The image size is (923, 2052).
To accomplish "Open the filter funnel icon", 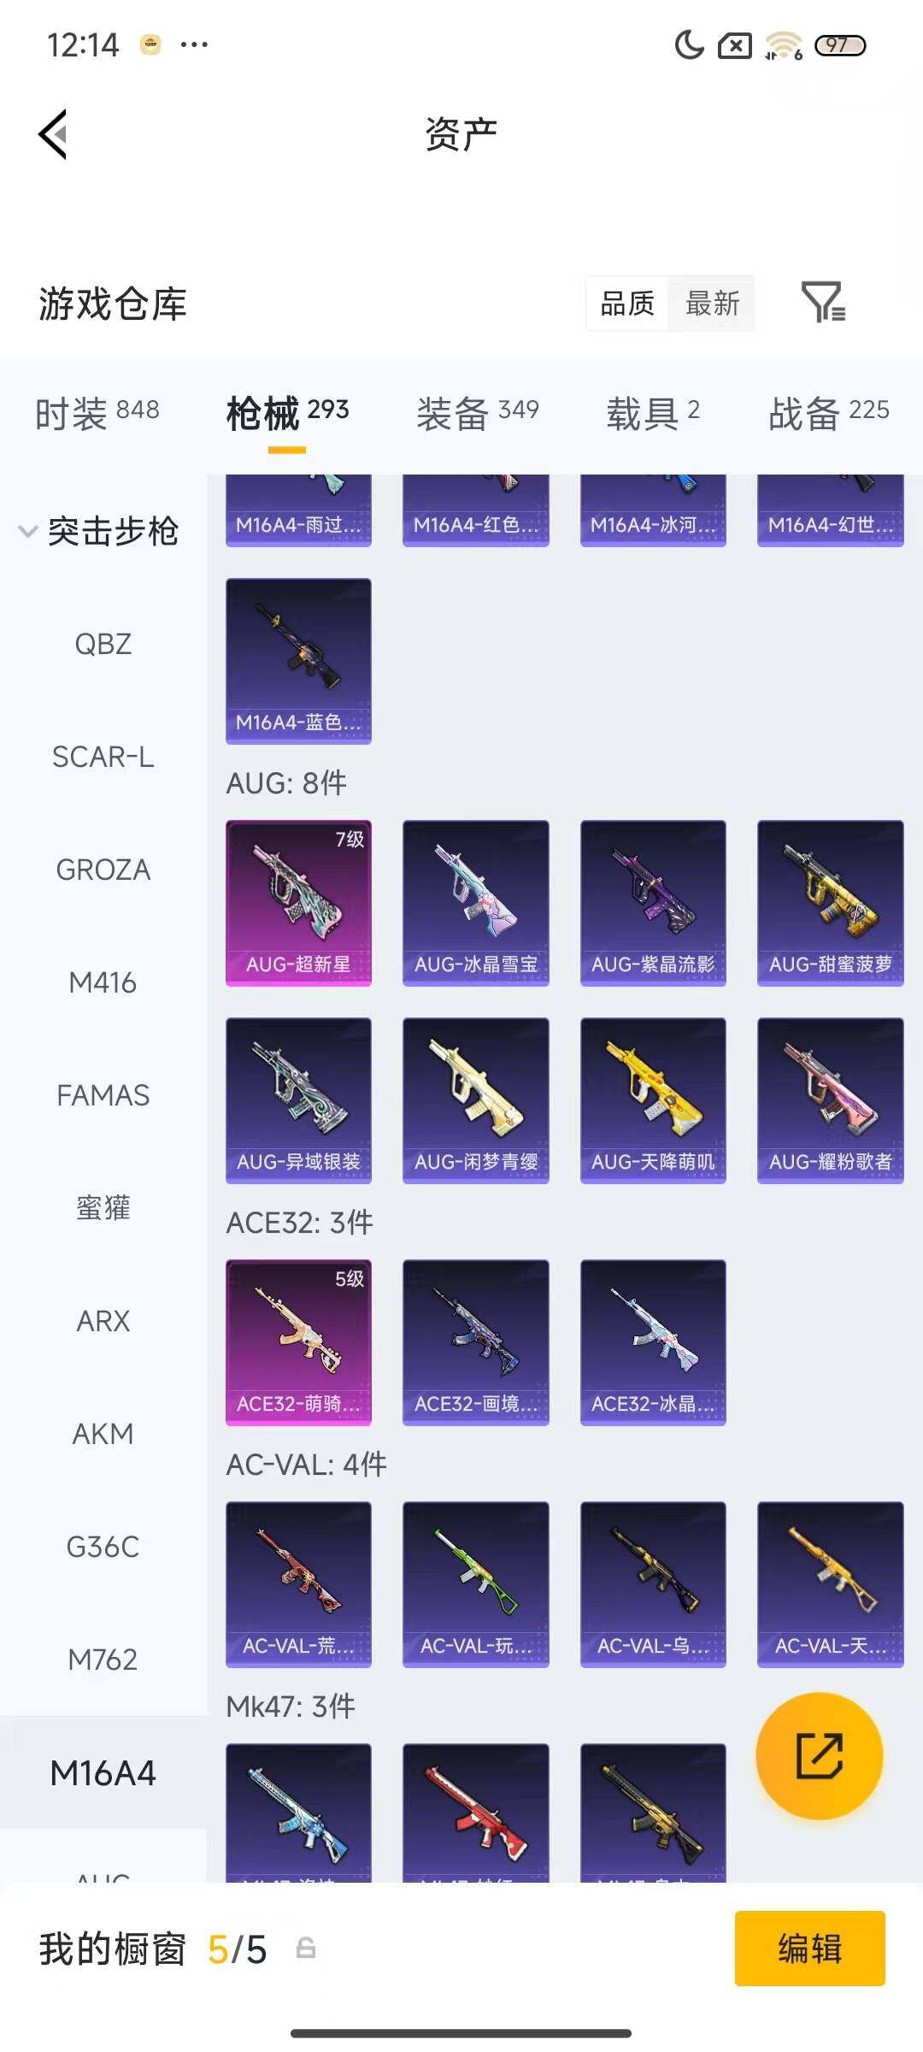I will click(x=823, y=303).
